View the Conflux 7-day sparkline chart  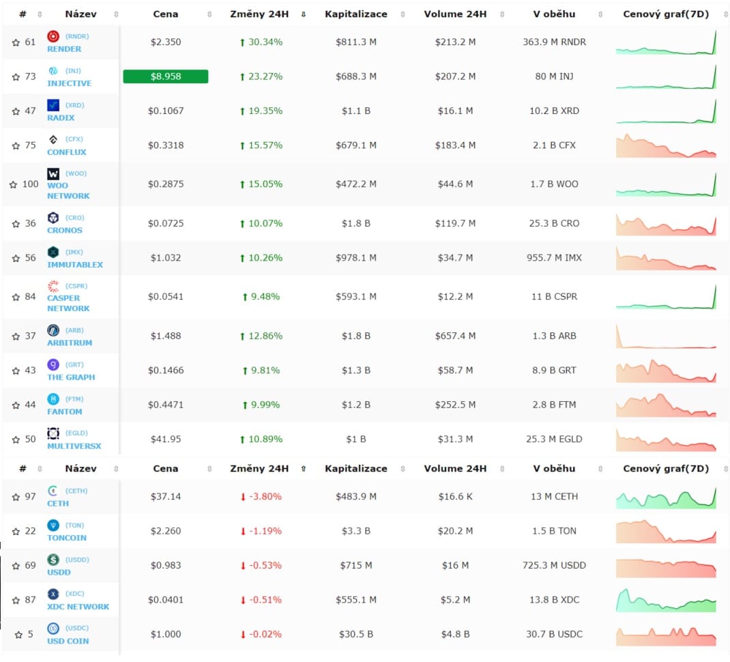coord(666,146)
